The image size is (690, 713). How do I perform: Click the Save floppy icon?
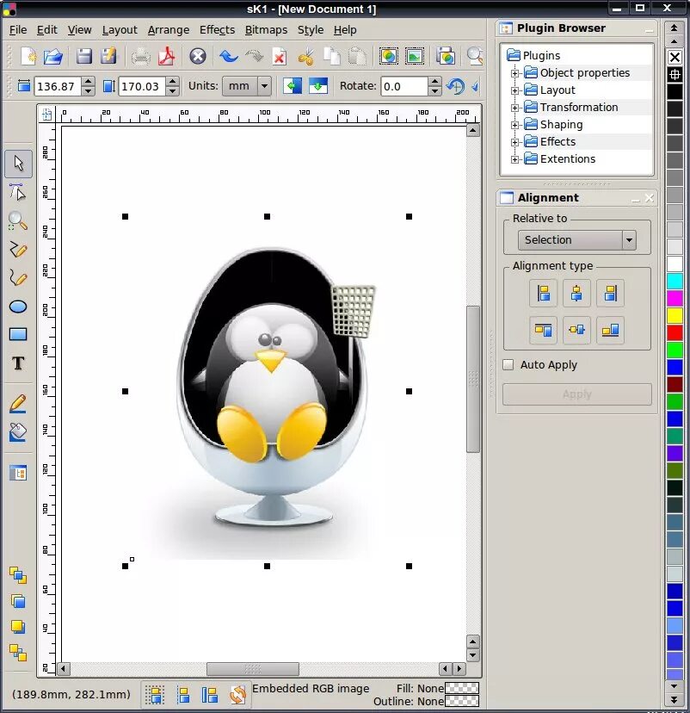83,56
